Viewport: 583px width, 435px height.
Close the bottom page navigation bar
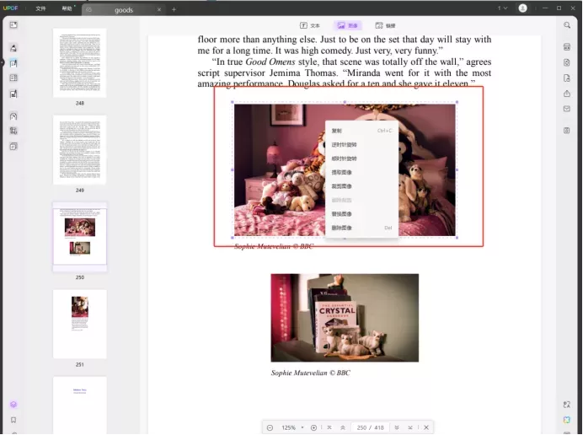[x=426, y=427]
